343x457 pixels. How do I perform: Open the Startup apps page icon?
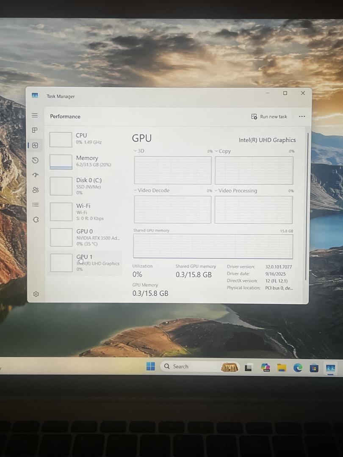36,175
